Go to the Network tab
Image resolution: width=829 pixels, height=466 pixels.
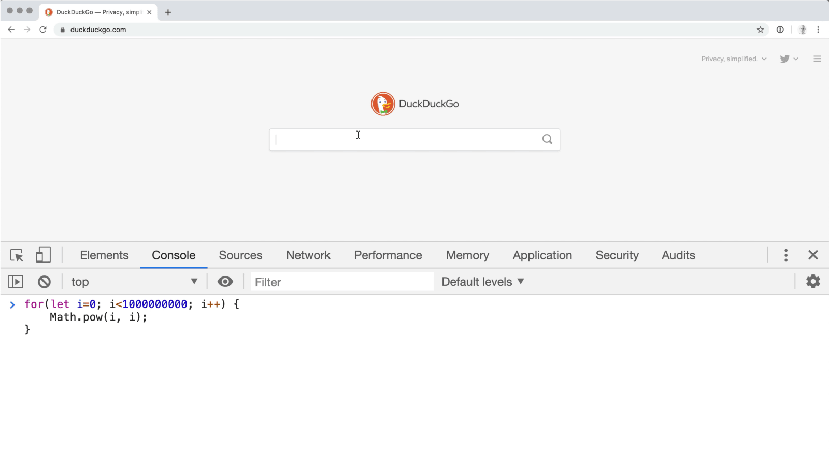(x=308, y=255)
